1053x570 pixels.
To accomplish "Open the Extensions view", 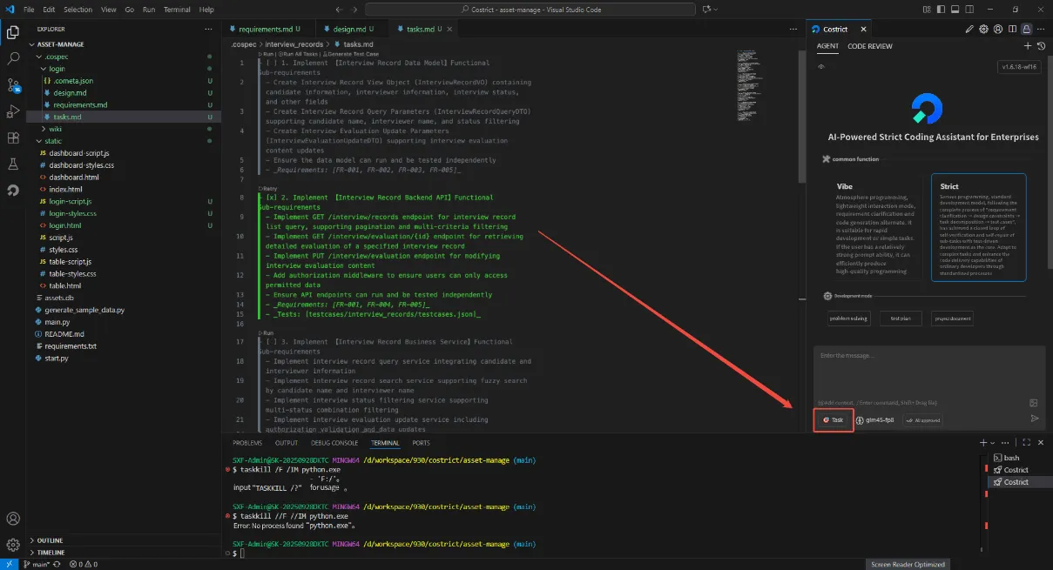I will (13, 137).
